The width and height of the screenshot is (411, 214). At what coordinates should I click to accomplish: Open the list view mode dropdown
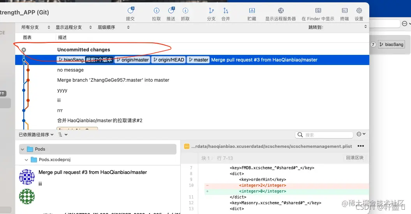63,135
